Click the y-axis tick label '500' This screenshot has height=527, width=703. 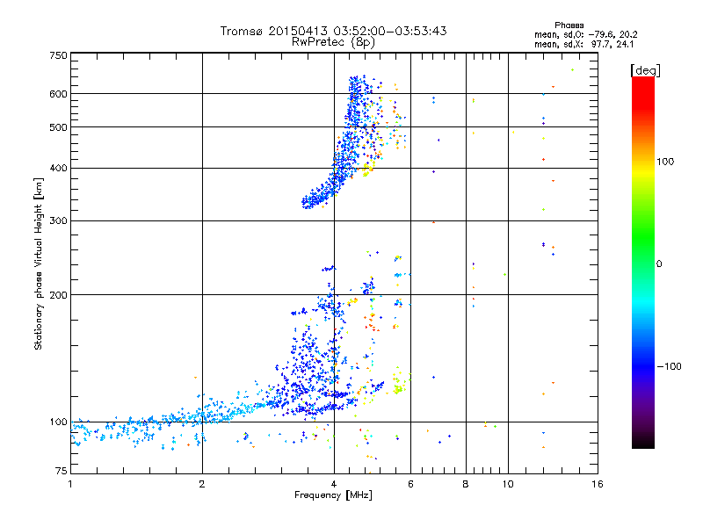(59, 127)
